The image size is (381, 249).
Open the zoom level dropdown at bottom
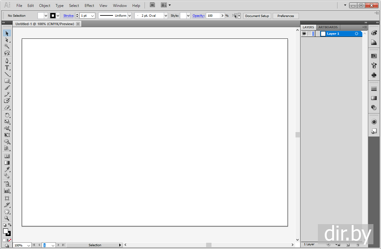(x=28, y=245)
